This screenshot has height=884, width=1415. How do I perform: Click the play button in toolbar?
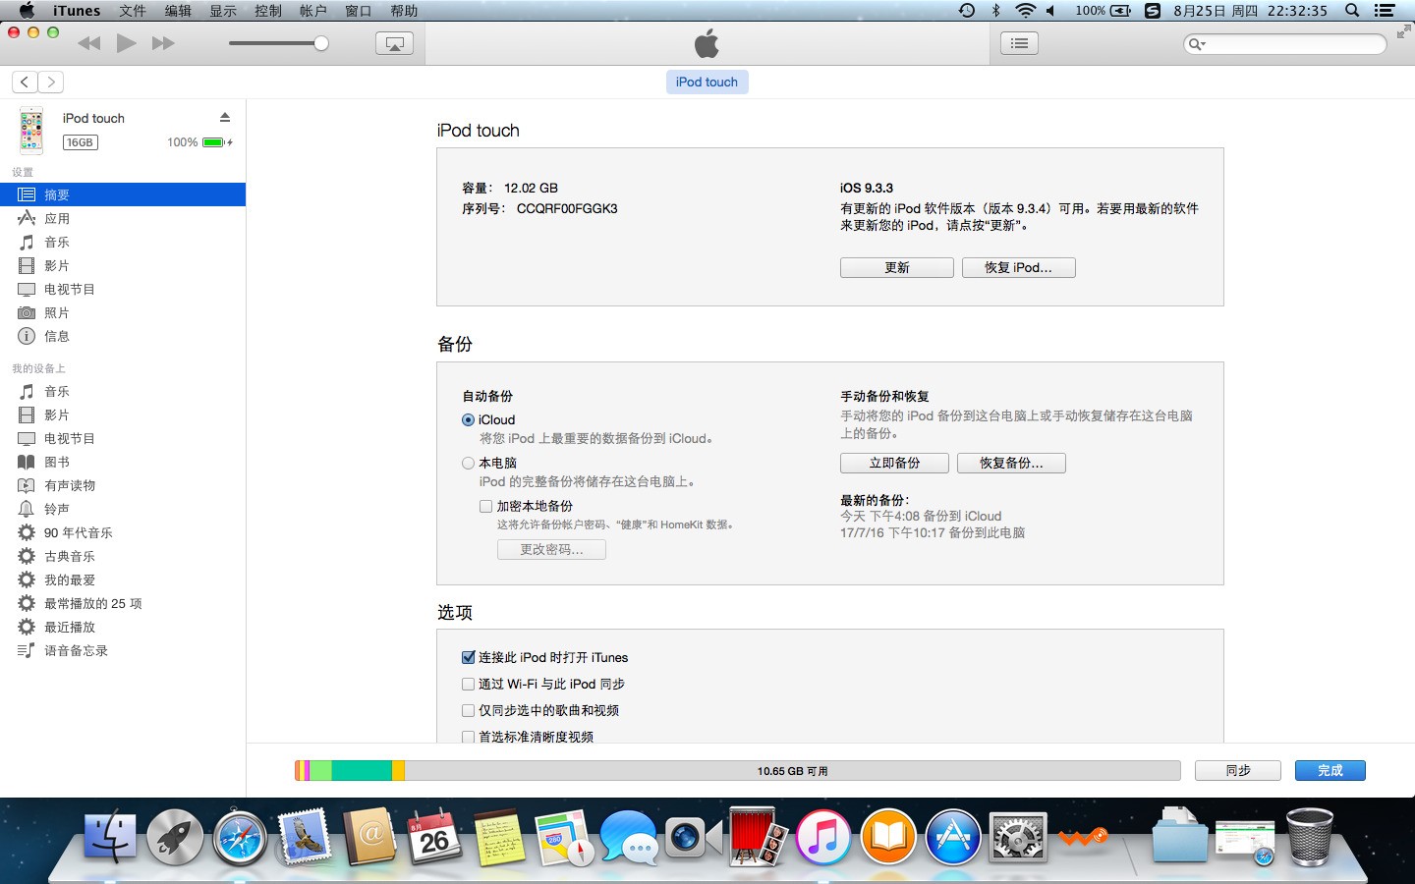[126, 43]
